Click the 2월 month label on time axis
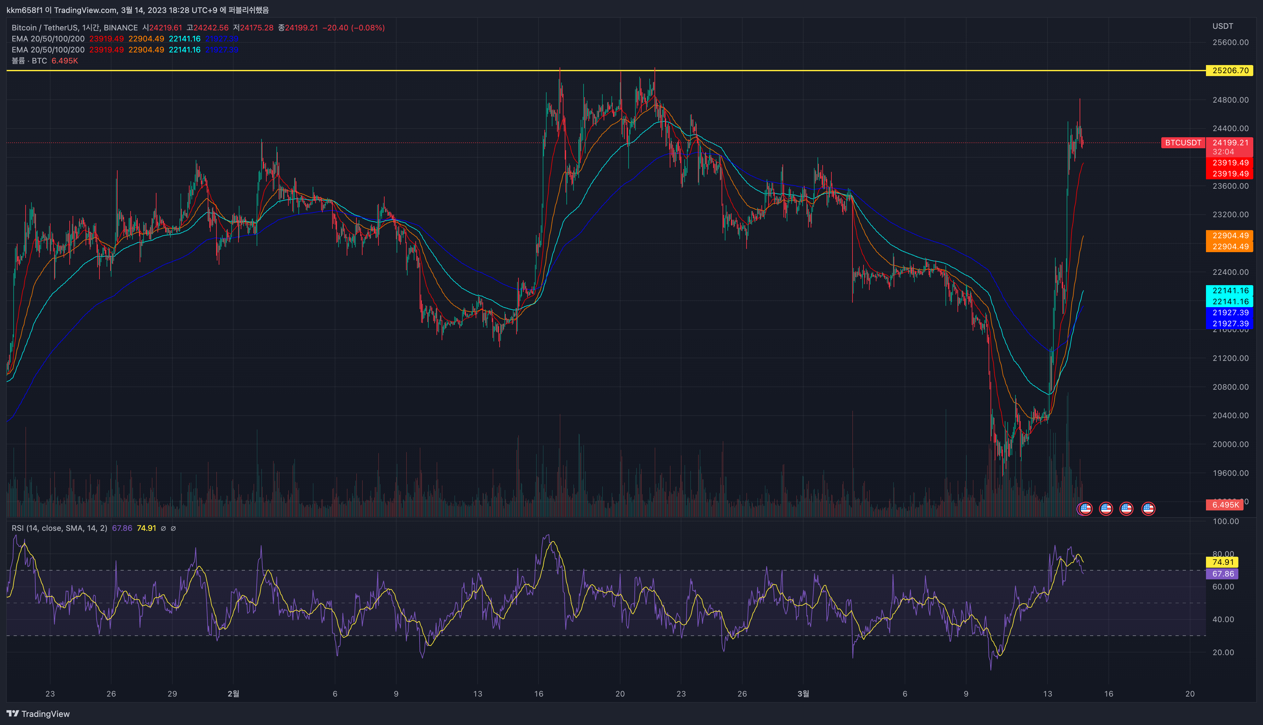Image resolution: width=1263 pixels, height=725 pixels. tap(233, 694)
